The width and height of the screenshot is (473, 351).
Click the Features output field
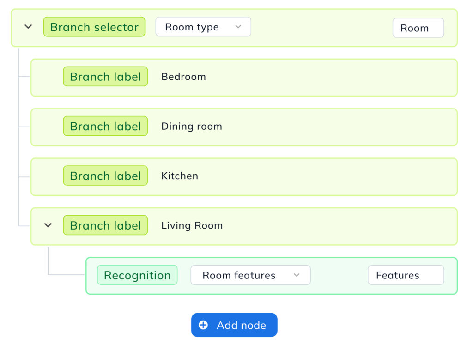[406, 275]
